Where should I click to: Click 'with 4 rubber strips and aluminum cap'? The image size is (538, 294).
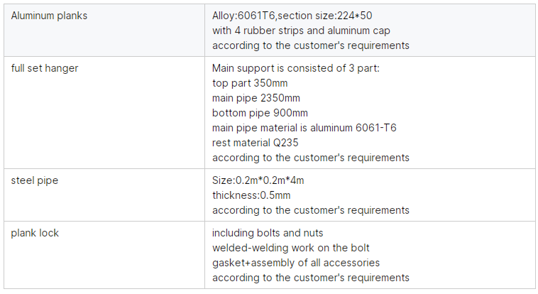pos(301,31)
